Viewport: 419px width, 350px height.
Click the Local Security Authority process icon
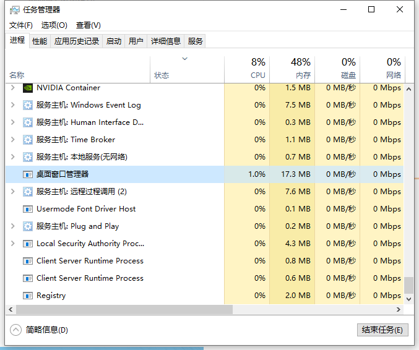(28, 244)
